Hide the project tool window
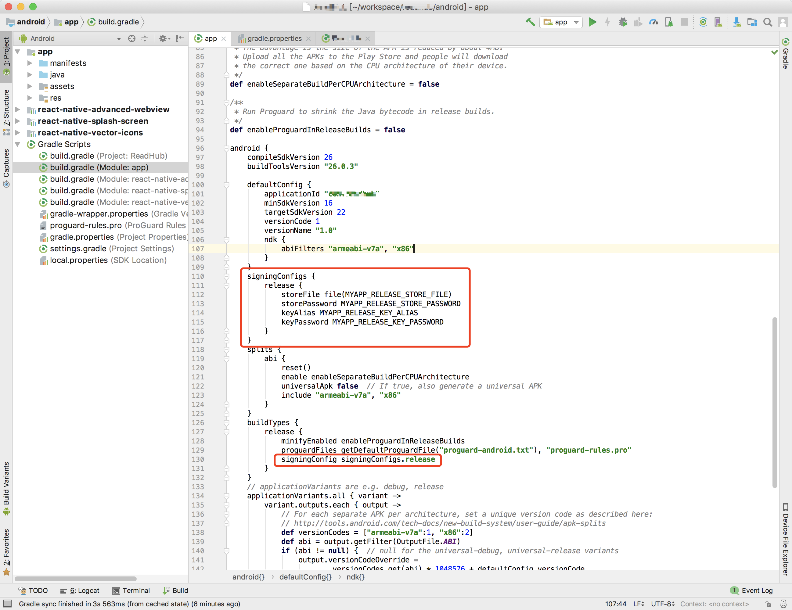This screenshot has height=610, width=792. tap(180, 38)
